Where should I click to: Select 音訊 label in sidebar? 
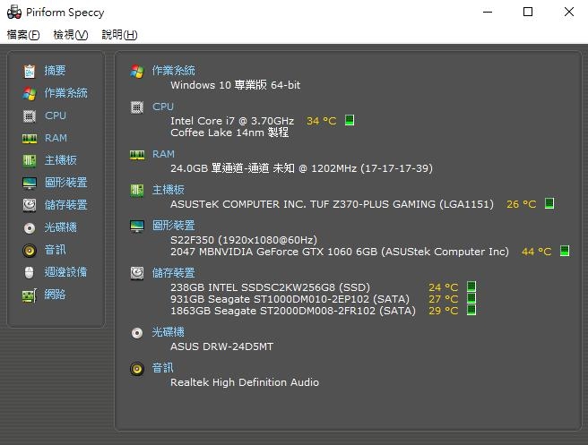56,250
